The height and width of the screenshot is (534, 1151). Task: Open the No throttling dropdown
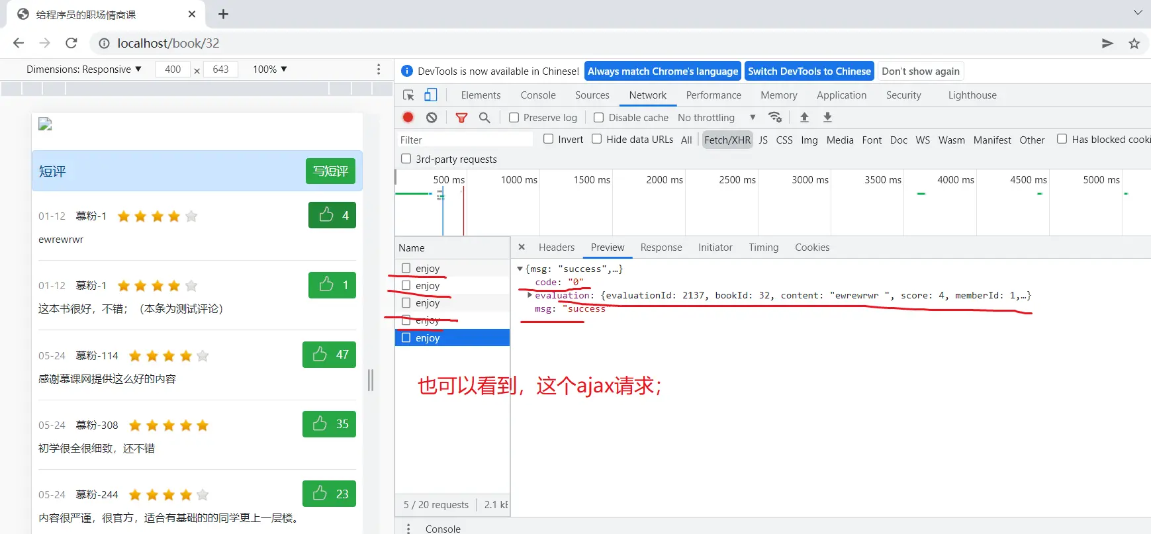(x=716, y=117)
